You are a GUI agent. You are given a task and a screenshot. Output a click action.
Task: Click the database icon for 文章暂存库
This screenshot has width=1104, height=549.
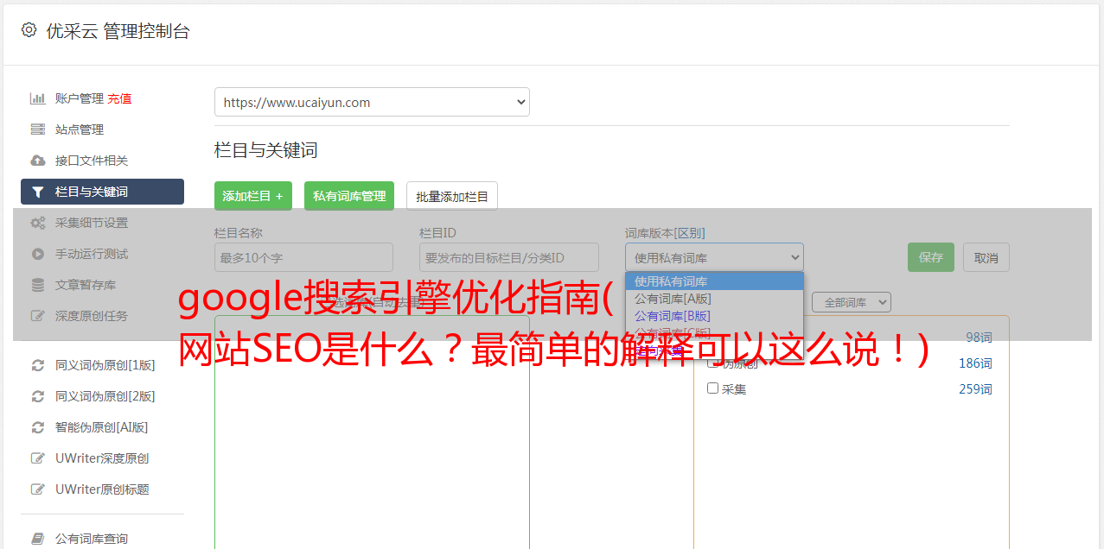pyautogui.click(x=37, y=285)
